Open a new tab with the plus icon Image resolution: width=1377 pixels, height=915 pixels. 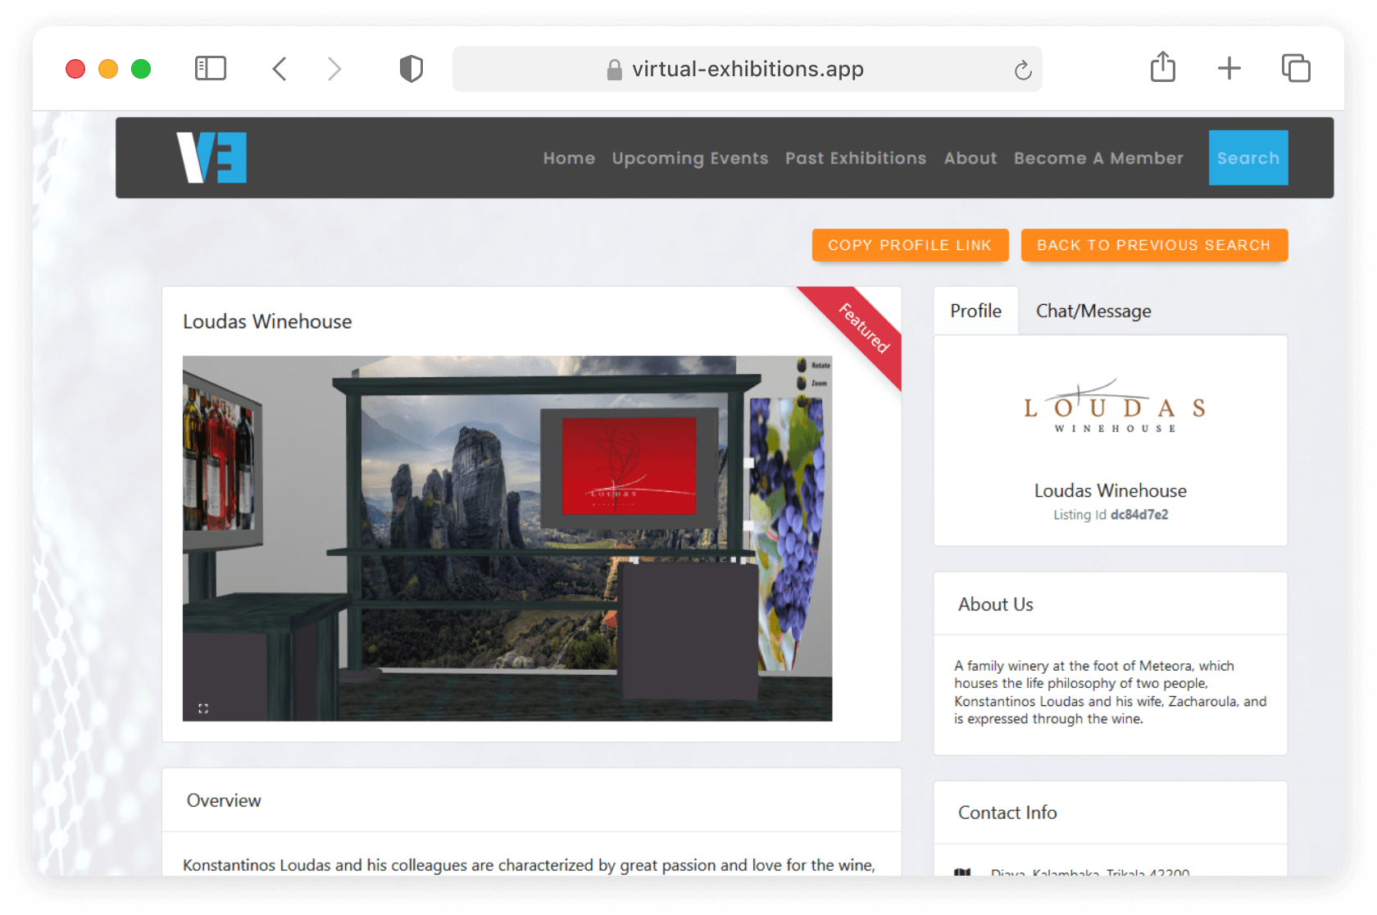pos(1229,68)
